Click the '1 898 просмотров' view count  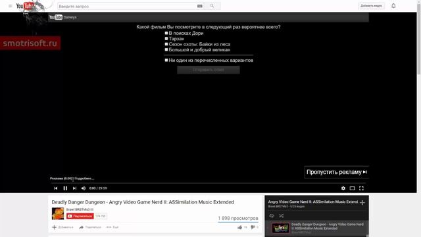pos(238,218)
